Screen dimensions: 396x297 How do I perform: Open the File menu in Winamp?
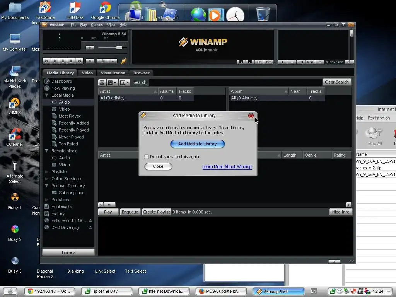point(73,25)
